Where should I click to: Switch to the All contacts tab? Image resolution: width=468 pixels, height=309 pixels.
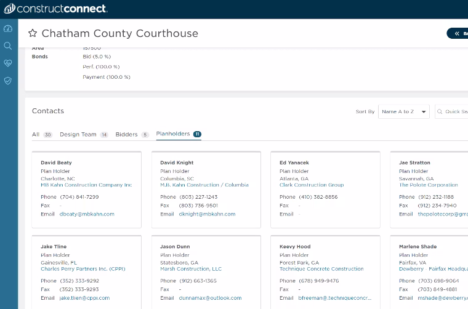[x=42, y=135]
